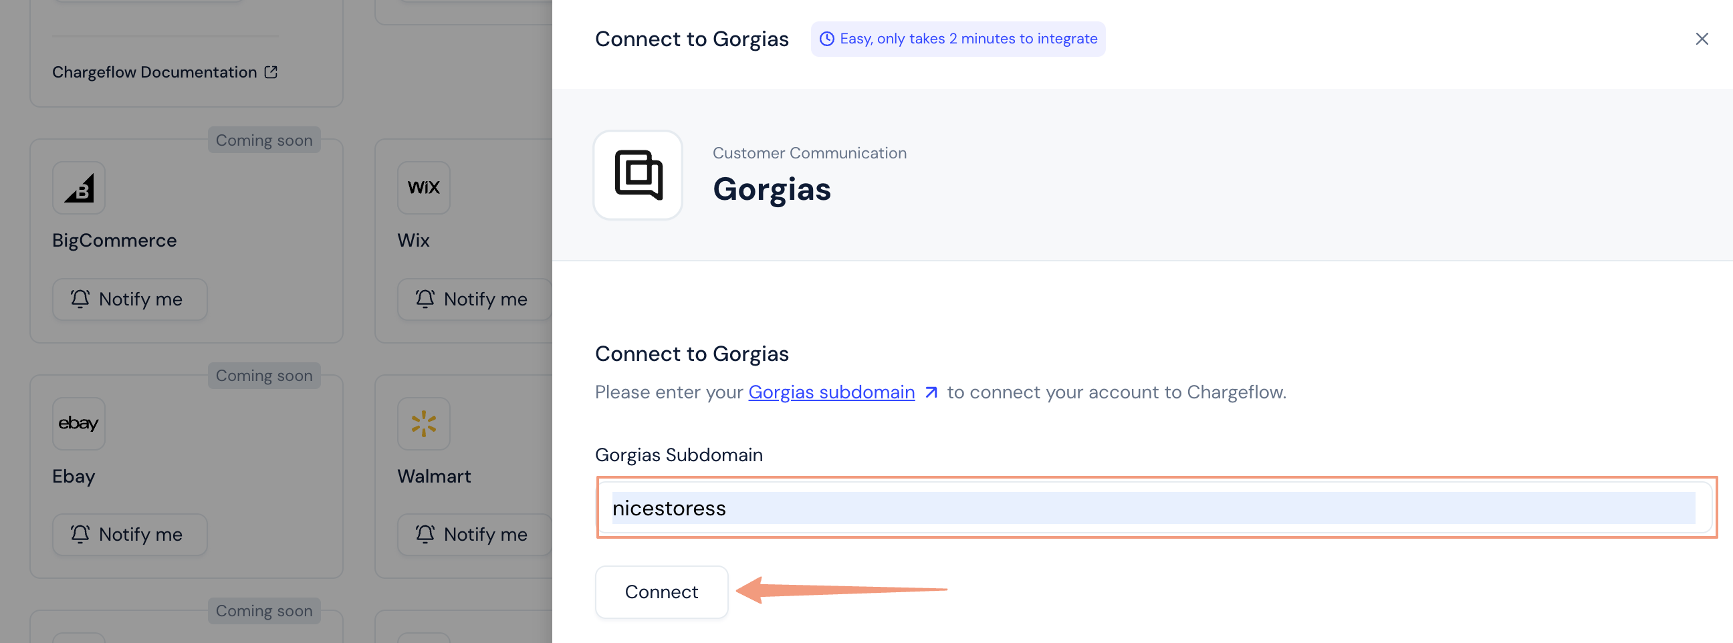Click the clock icon in integration badge
Image resolution: width=1733 pixels, height=643 pixels.
(x=827, y=39)
